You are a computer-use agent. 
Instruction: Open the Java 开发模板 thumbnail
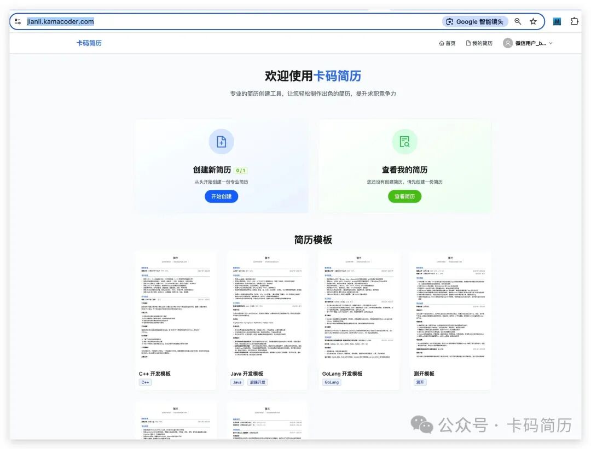click(267, 309)
